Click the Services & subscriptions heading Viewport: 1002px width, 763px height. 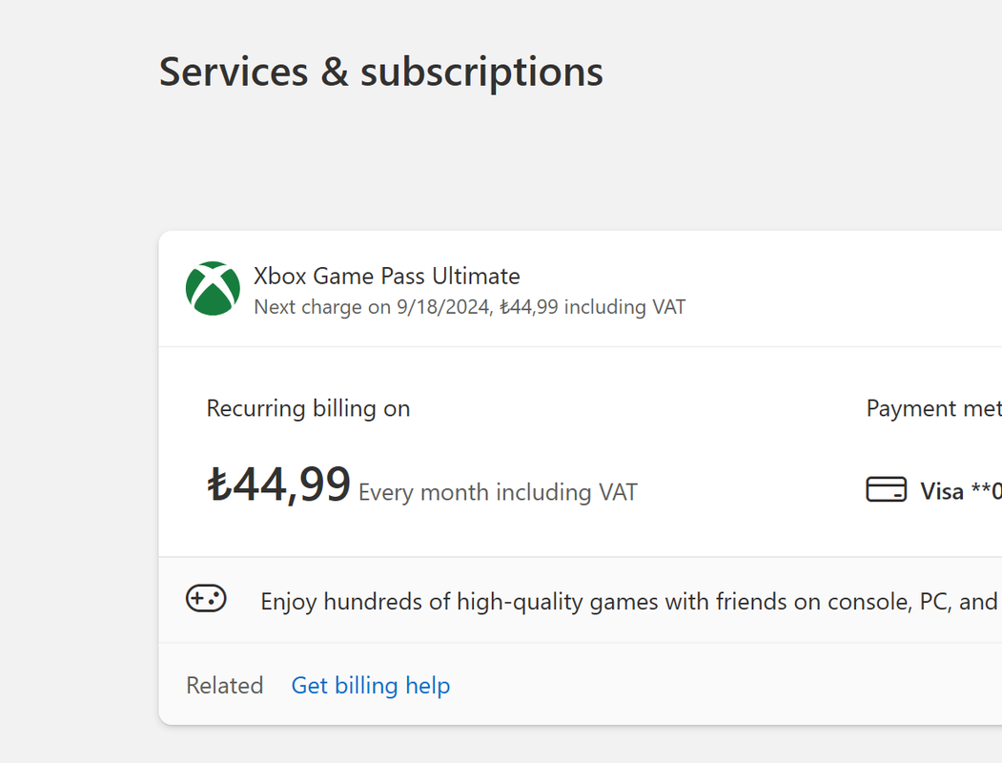[380, 72]
